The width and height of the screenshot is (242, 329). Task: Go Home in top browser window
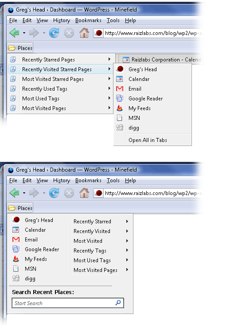(x=84, y=33)
